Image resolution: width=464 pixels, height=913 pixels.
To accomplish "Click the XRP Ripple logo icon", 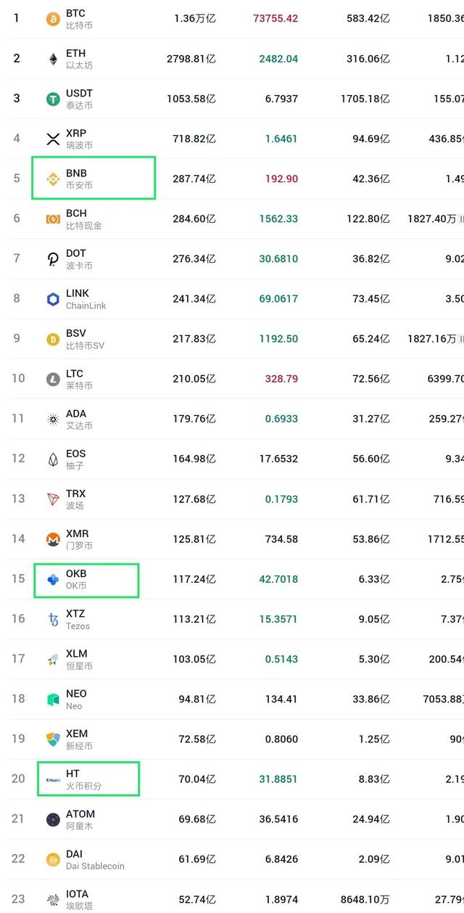I will 53,139.
